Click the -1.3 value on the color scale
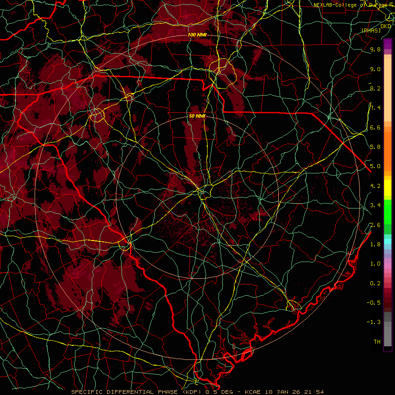Image resolution: width=395 pixels, height=395 pixels. [373, 322]
